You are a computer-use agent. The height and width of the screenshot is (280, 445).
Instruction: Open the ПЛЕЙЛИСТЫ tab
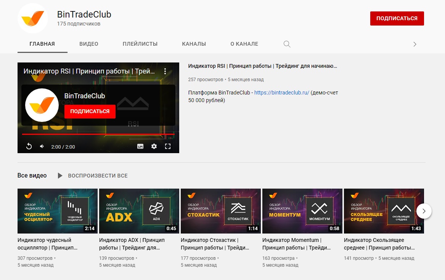tap(140, 44)
